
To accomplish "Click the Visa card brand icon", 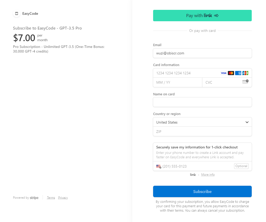I will click(x=223, y=73).
